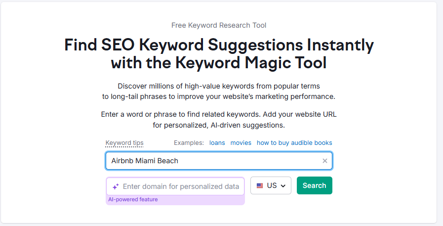The height and width of the screenshot is (226, 443).
Task: Open the Keyword tips dotted link
Action: (x=124, y=143)
